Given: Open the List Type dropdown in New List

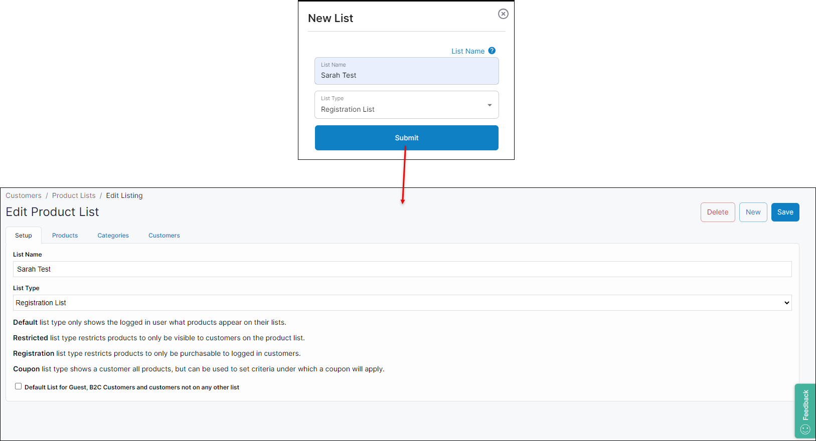Looking at the screenshot, I should click(x=406, y=105).
